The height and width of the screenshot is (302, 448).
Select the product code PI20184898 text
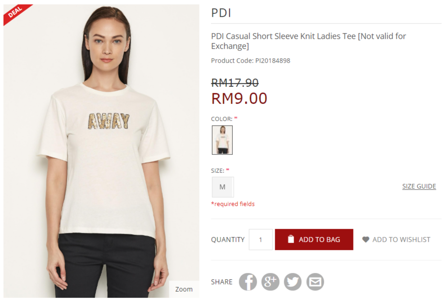(x=272, y=61)
